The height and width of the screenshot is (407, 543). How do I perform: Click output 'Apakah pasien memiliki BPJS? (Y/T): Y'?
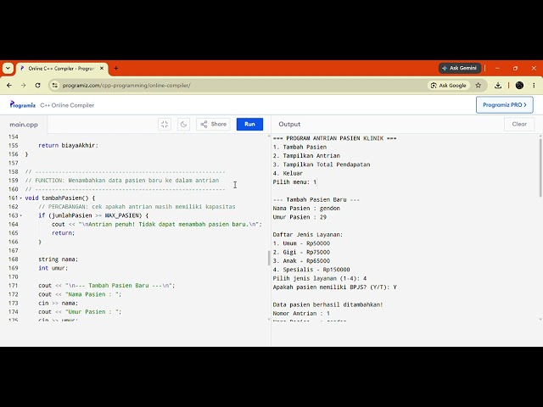tap(335, 287)
